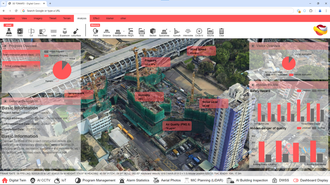This screenshot has width=330, height=185.
Task: Click the Actual Progress gray legend swatch
Action: pos(46,52)
